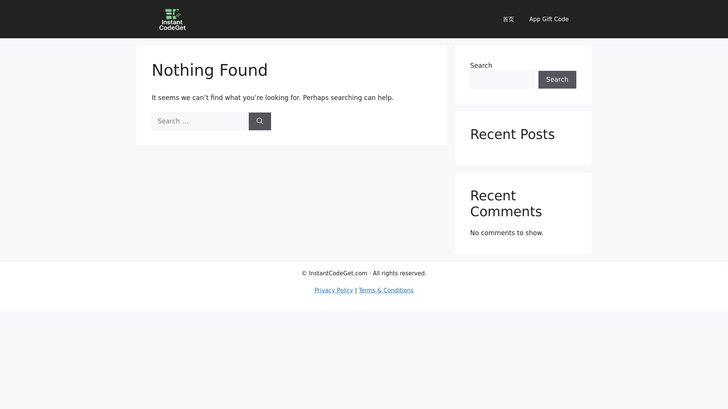Click the Recent Comments heading
Viewport: 728px width, 409px height.
pyautogui.click(x=506, y=204)
